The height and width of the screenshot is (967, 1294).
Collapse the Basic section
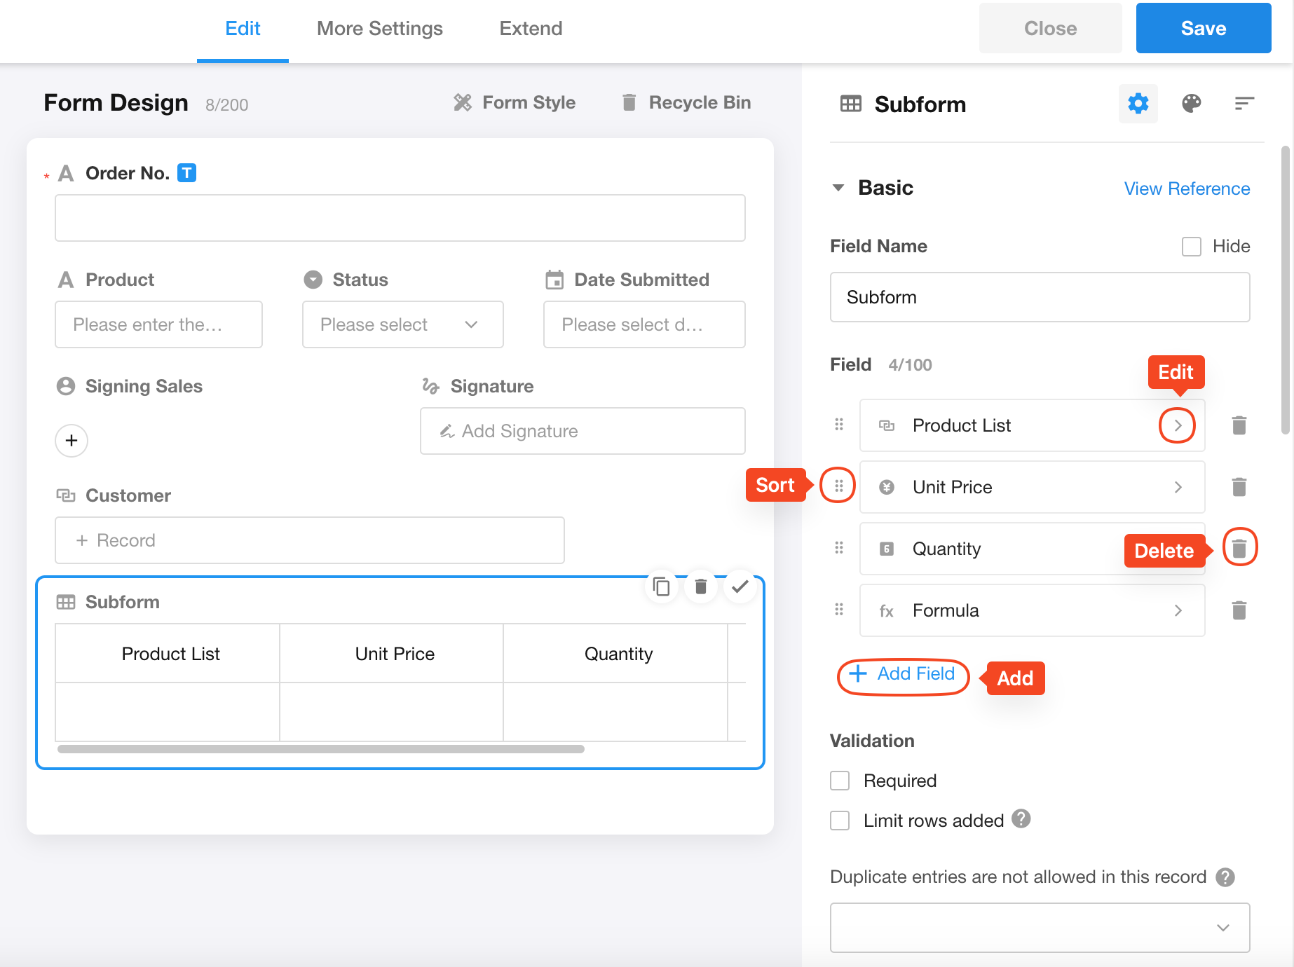838,188
